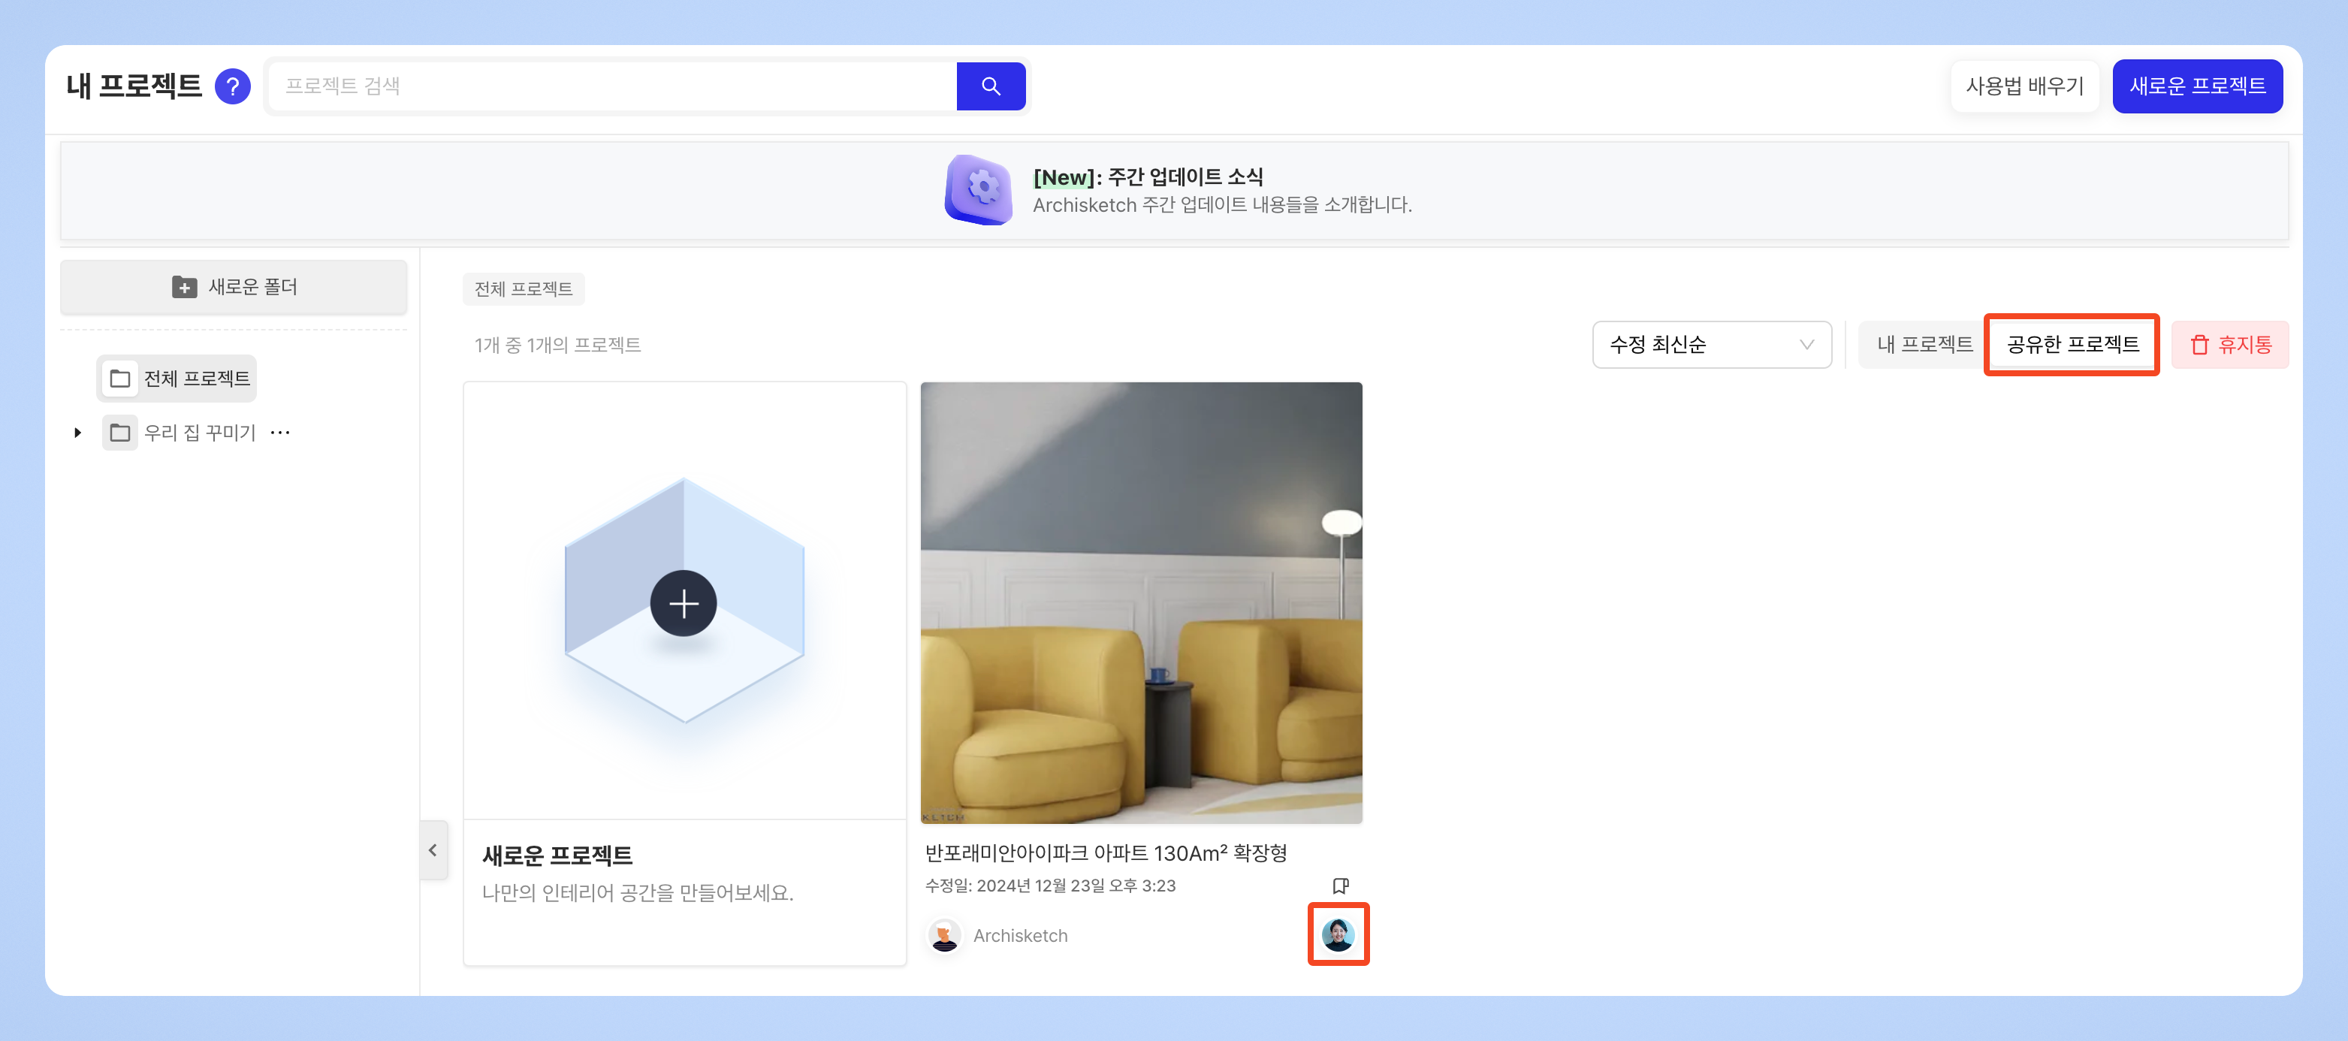The image size is (2348, 1041).
Task: Click the magnifier search button
Action: click(x=991, y=86)
